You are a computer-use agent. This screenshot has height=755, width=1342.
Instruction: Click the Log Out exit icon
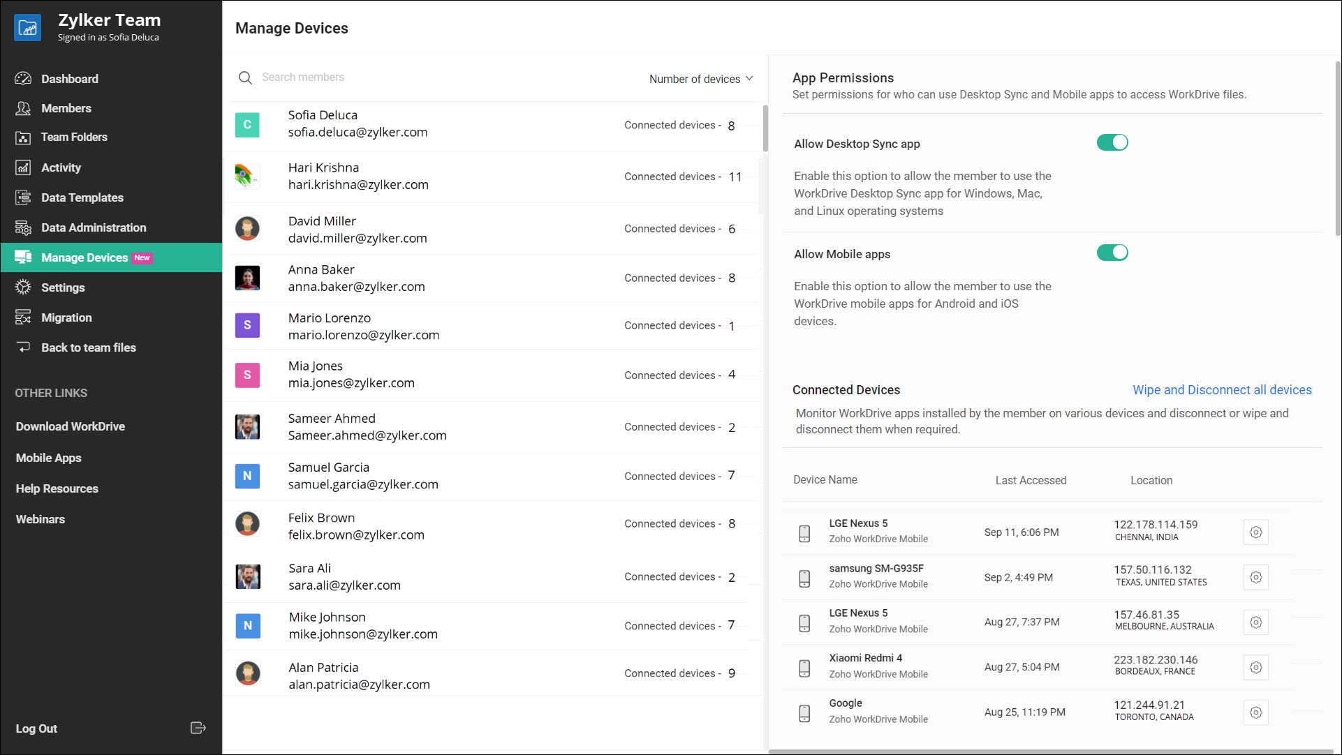[x=198, y=728]
